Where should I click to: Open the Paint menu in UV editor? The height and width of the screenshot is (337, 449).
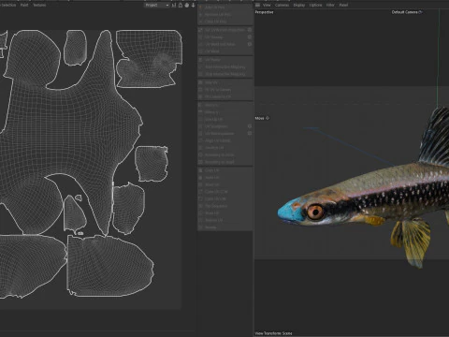pyautogui.click(x=24, y=5)
